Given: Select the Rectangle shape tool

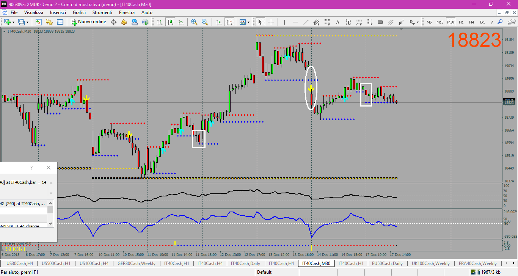Looking at the screenshot, I should click(x=380, y=22).
